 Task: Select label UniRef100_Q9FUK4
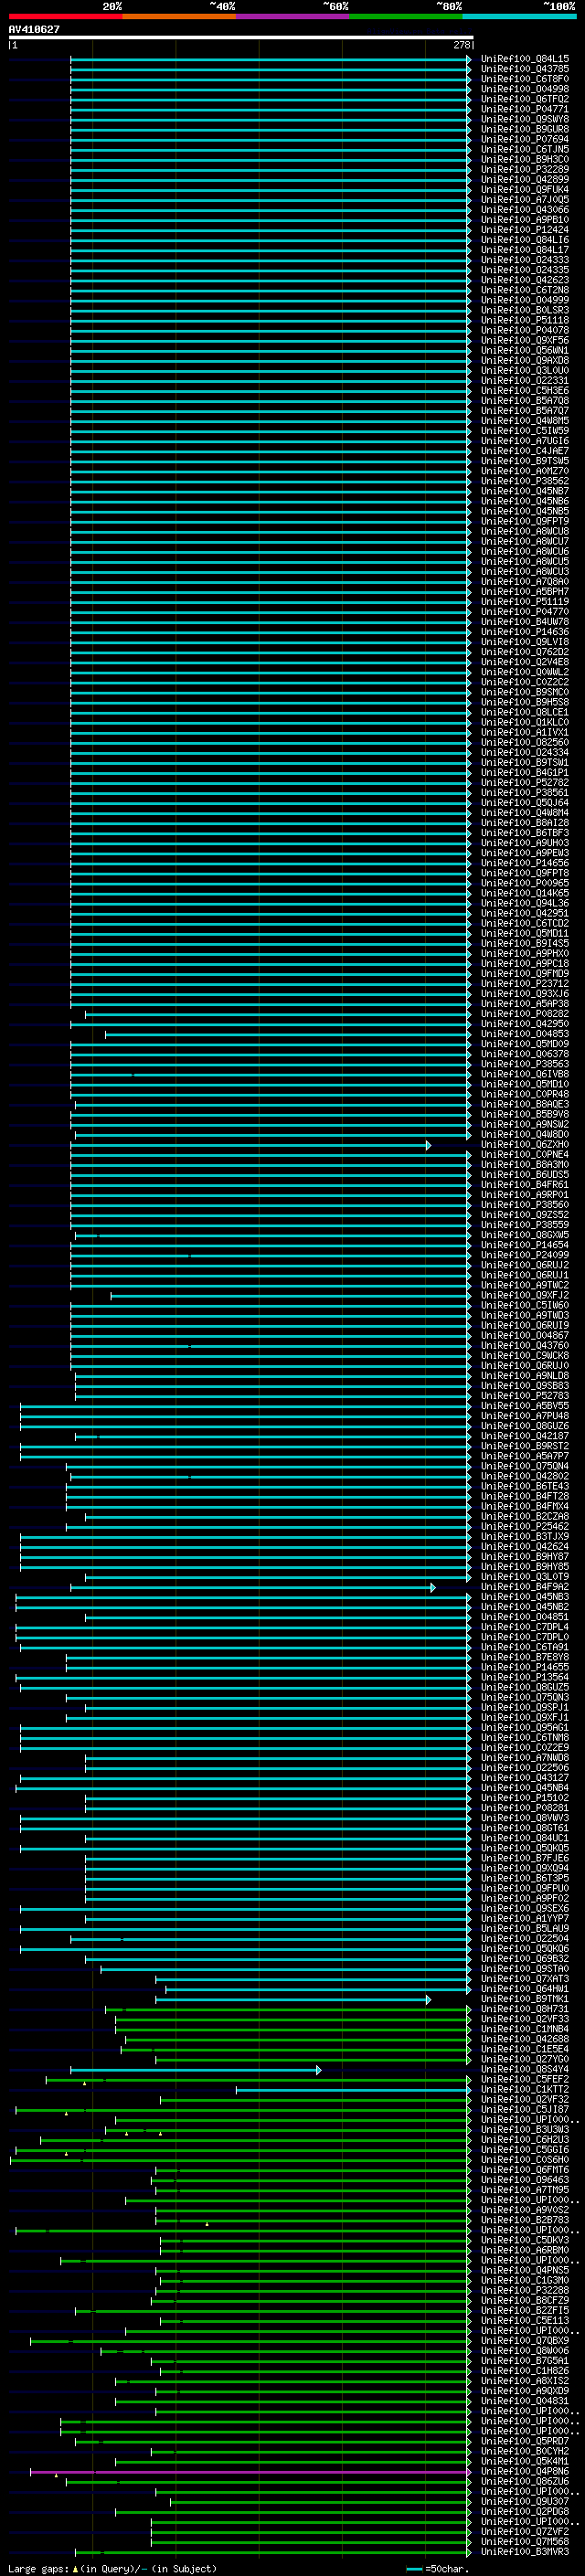point(525,189)
